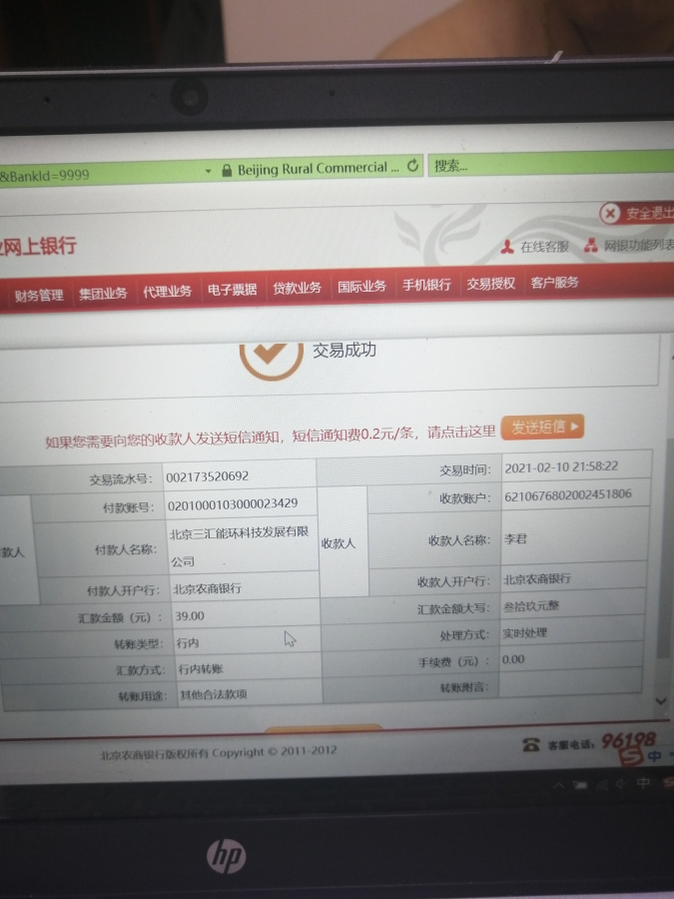
Task: Click the address bar padlock icon
Action: point(227,170)
